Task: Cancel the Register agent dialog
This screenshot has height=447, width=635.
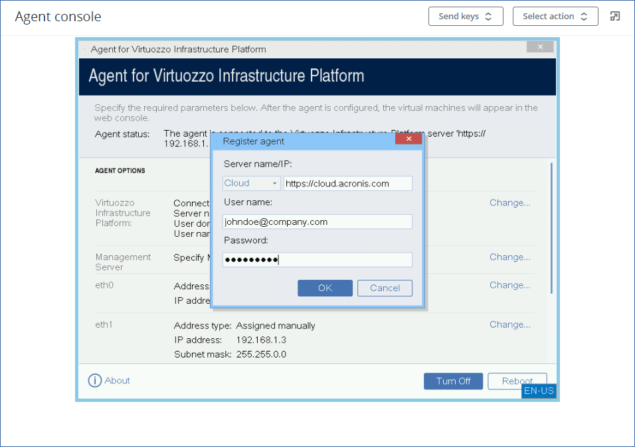Action: [385, 288]
